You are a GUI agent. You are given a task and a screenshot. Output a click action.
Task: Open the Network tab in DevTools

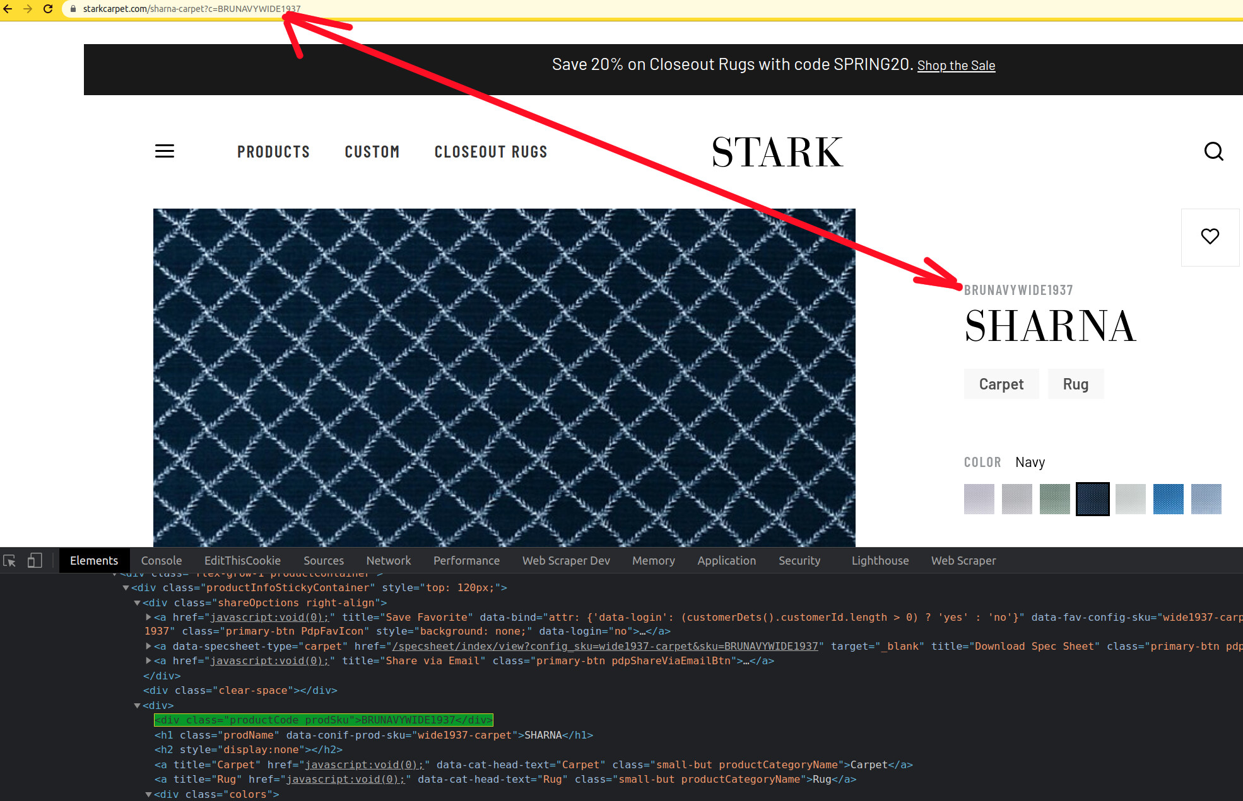388,561
